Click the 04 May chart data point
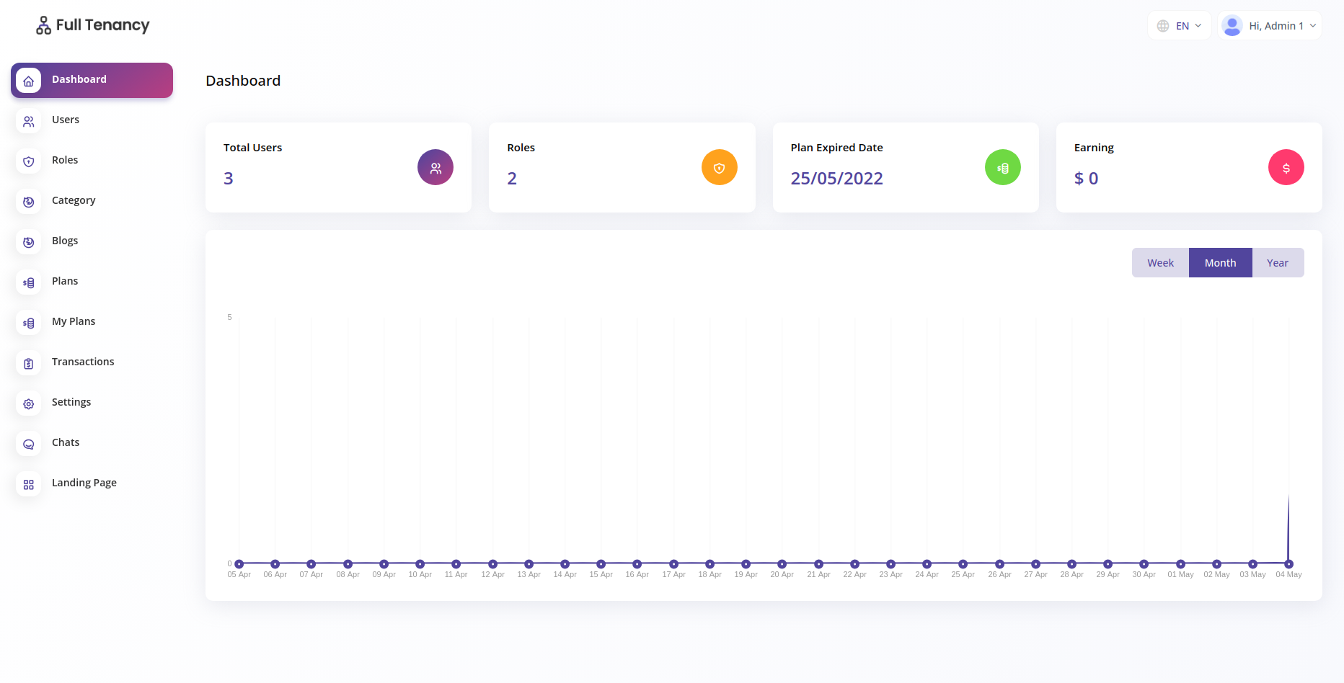The width and height of the screenshot is (1344, 683). [x=1288, y=564]
